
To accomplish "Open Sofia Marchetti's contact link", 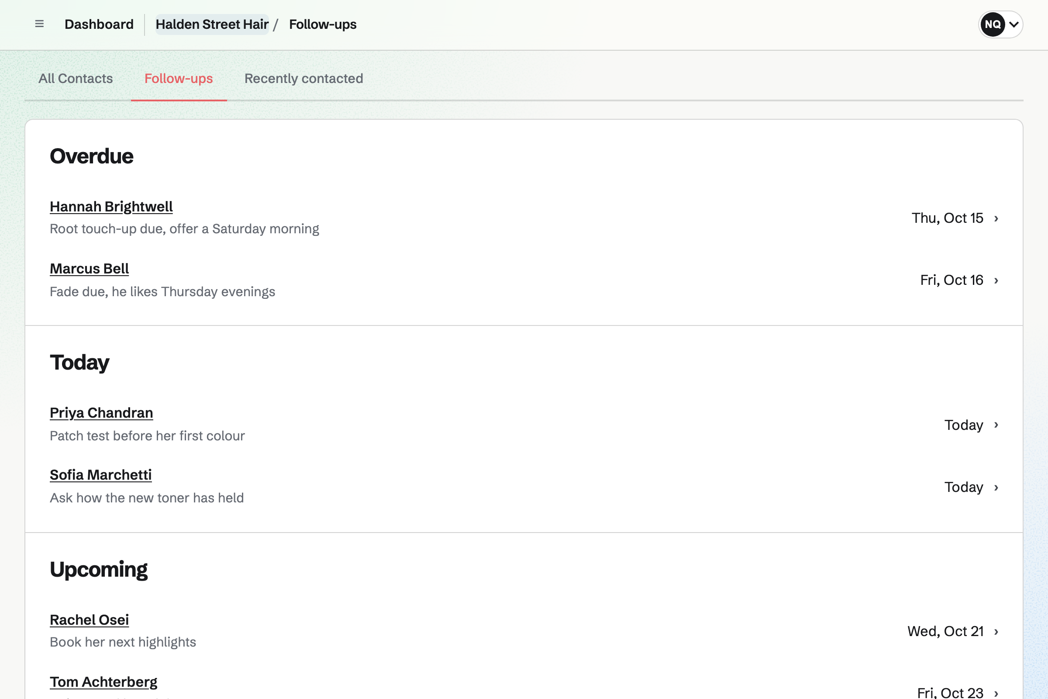I will 101,475.
